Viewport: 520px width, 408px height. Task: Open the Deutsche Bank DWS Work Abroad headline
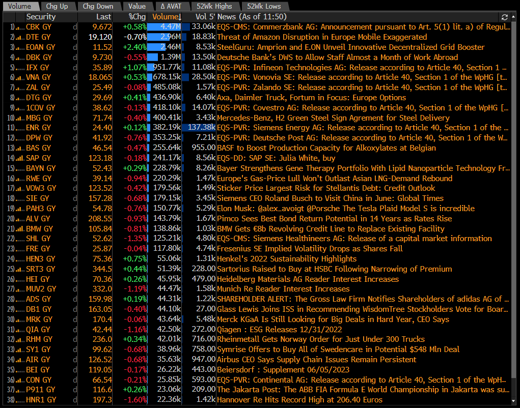tap(338, 57)
